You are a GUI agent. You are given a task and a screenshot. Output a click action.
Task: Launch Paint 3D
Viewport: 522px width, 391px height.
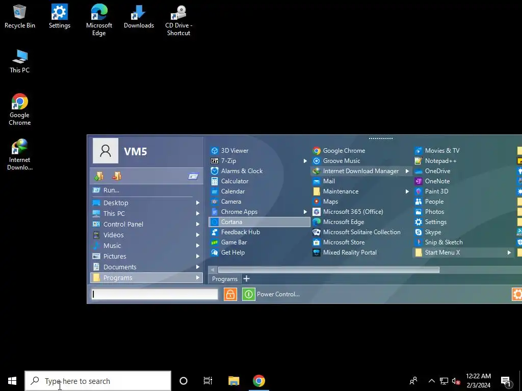[x=463, y=191]
